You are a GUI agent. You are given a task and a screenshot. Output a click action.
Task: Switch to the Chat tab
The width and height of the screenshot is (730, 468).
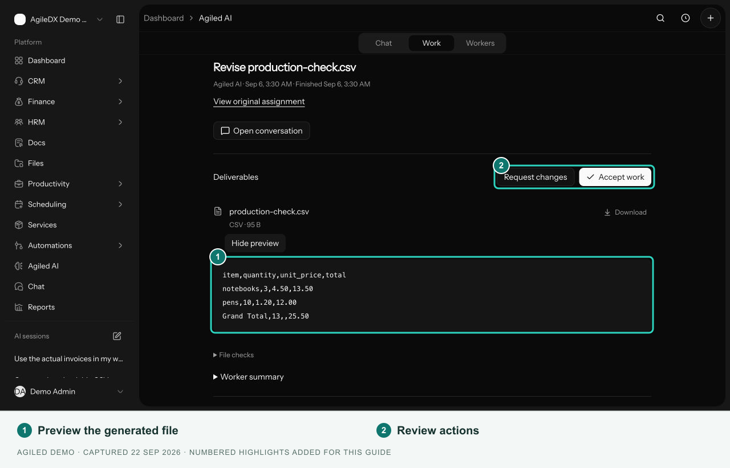point(384,43)
